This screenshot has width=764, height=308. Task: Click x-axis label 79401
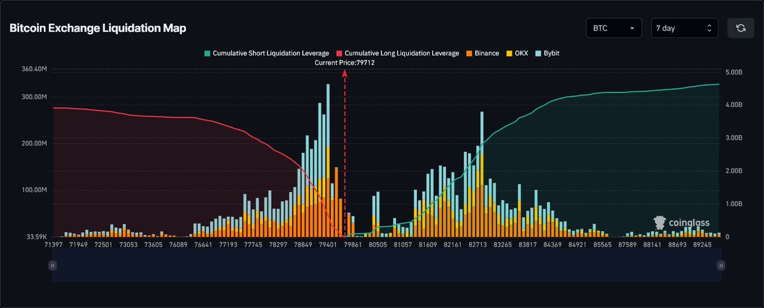[328, 244]
